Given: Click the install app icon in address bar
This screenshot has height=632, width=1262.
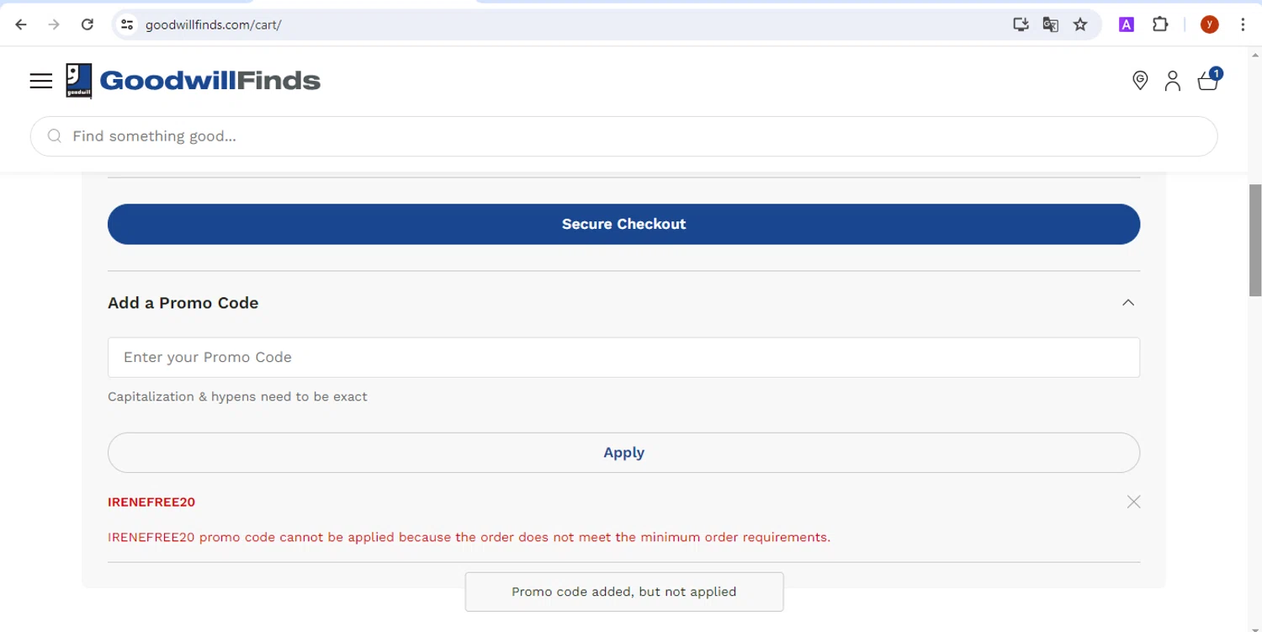Looking at the screenshot, I should coord(1021,24).
